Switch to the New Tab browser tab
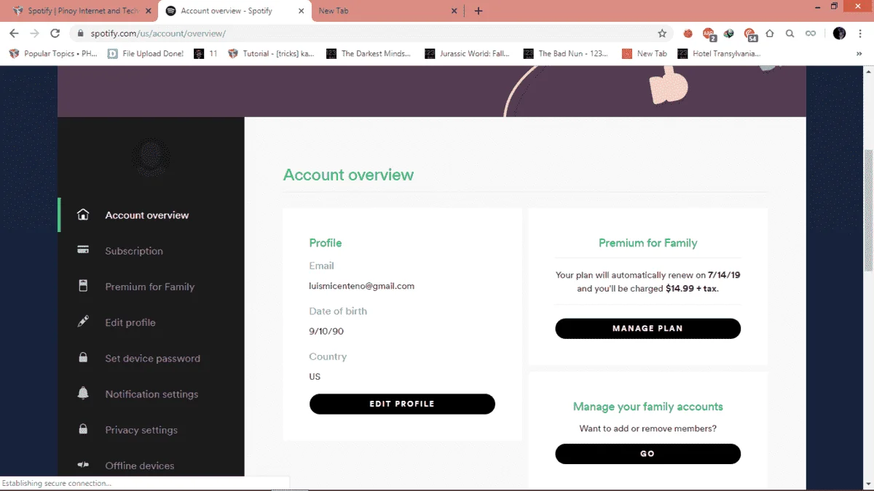 (386, 11)
